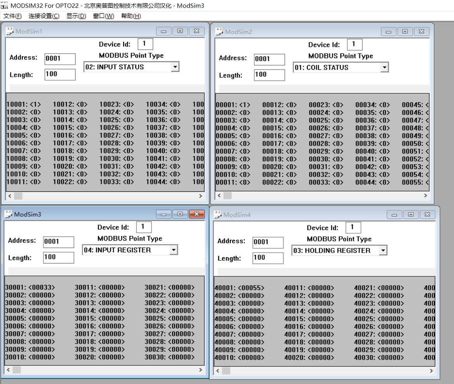Click right scroll arrow in ModSim1 data pane
454x384 pixels.
click(200, 196)
